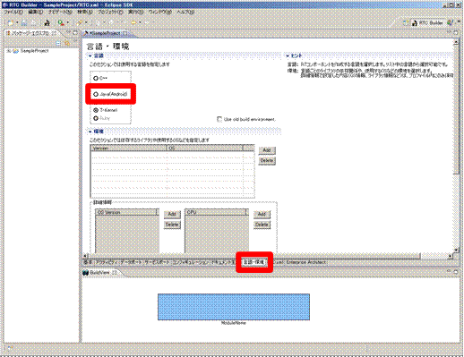Image resolution: width=464 pixels, height=357 pixels.
Task: Switch to the 言語・環境 bottom tab
Action: coord(253,262)
